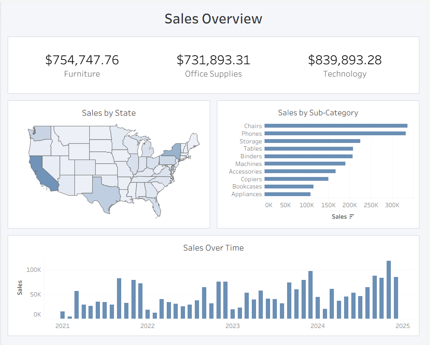Screen dimensions: 430x345
Task: Select the Chairs bar in Sub-Category chart
Action: 336,126
